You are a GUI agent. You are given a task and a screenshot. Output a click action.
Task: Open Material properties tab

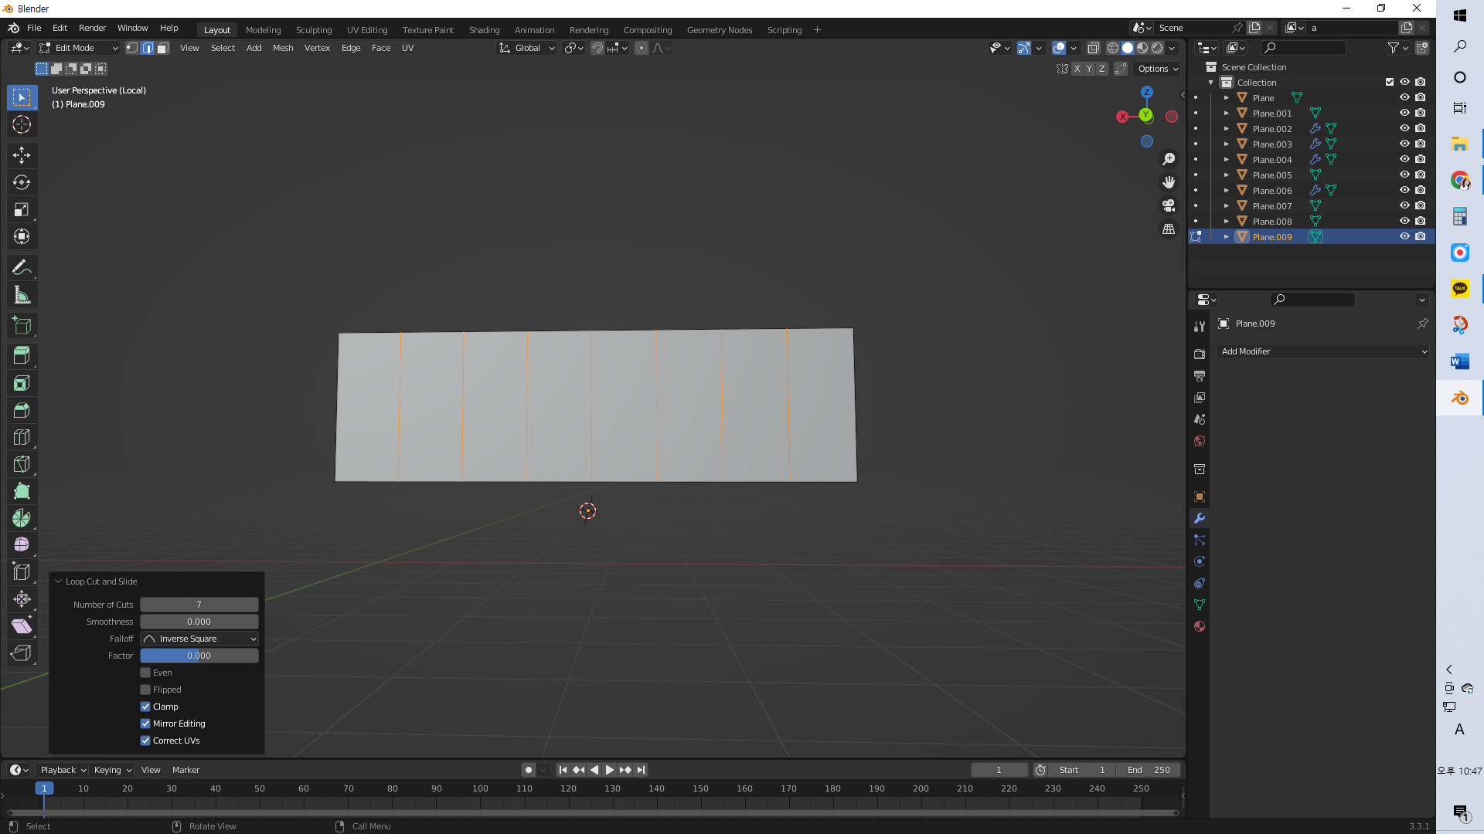pyautogui.click(x=1200, y=626)
